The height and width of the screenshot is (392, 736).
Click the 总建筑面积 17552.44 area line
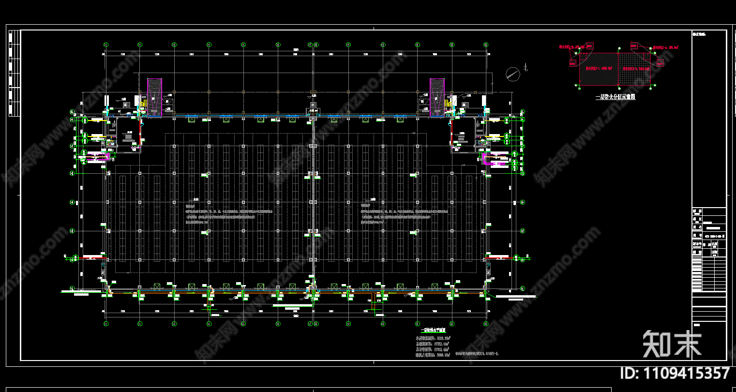434,343
